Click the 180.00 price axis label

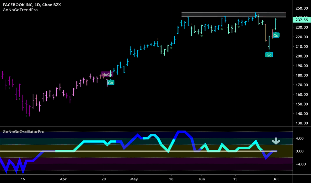point(302,75)
